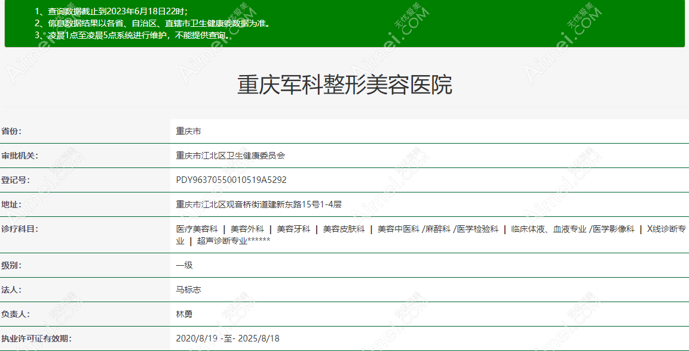The width and height of the screenshot is (689, 351).
Task: Click notice line about 卫生健康委数据为准
Action: click(152, 23)
